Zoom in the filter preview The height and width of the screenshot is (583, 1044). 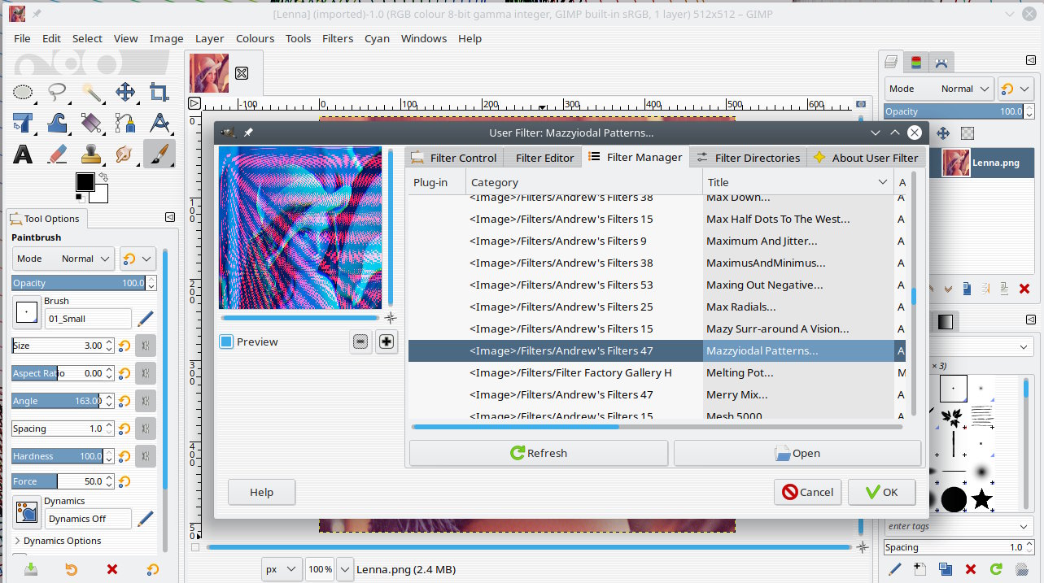pyautogui.click(x=387, y=342)
